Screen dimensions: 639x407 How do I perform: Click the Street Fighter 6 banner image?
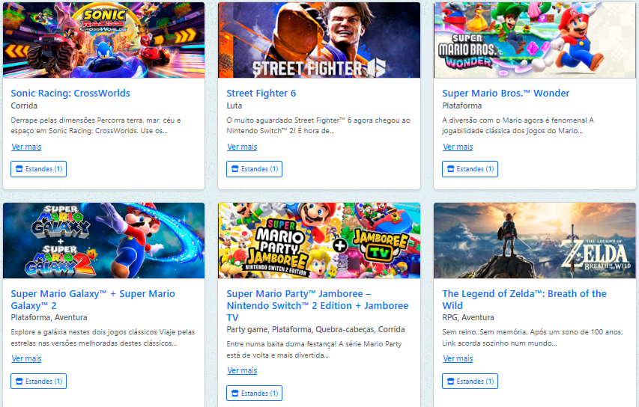tap(319, 40)
